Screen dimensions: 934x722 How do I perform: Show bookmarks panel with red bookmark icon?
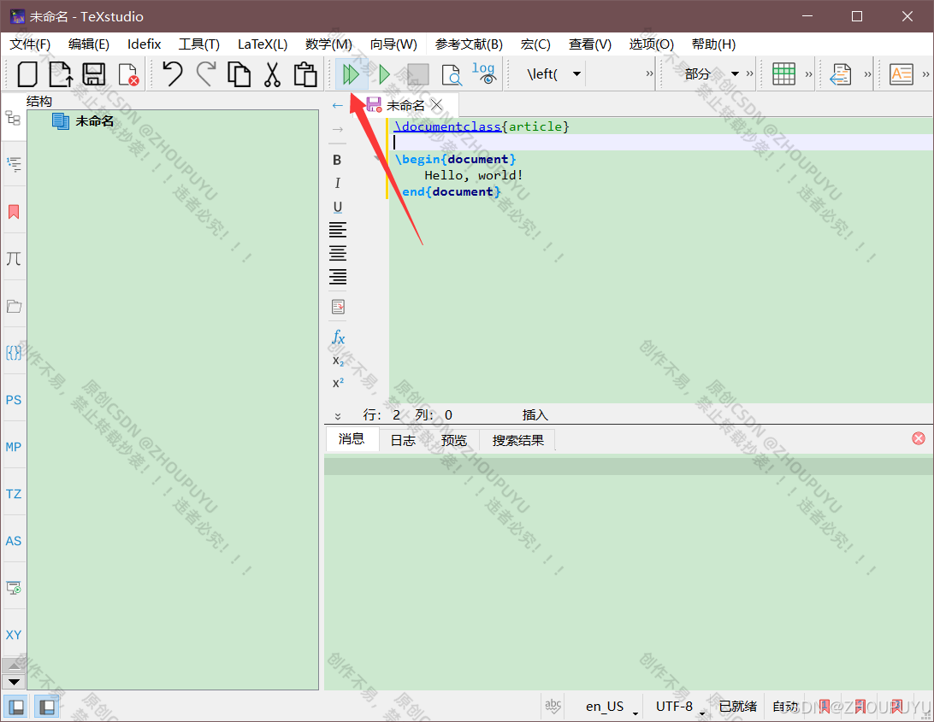[14, 212]
